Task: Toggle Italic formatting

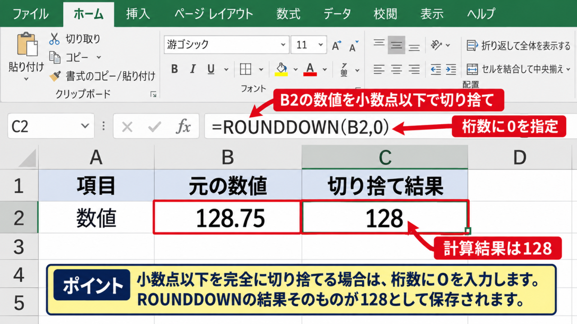Action: point(193,69)
